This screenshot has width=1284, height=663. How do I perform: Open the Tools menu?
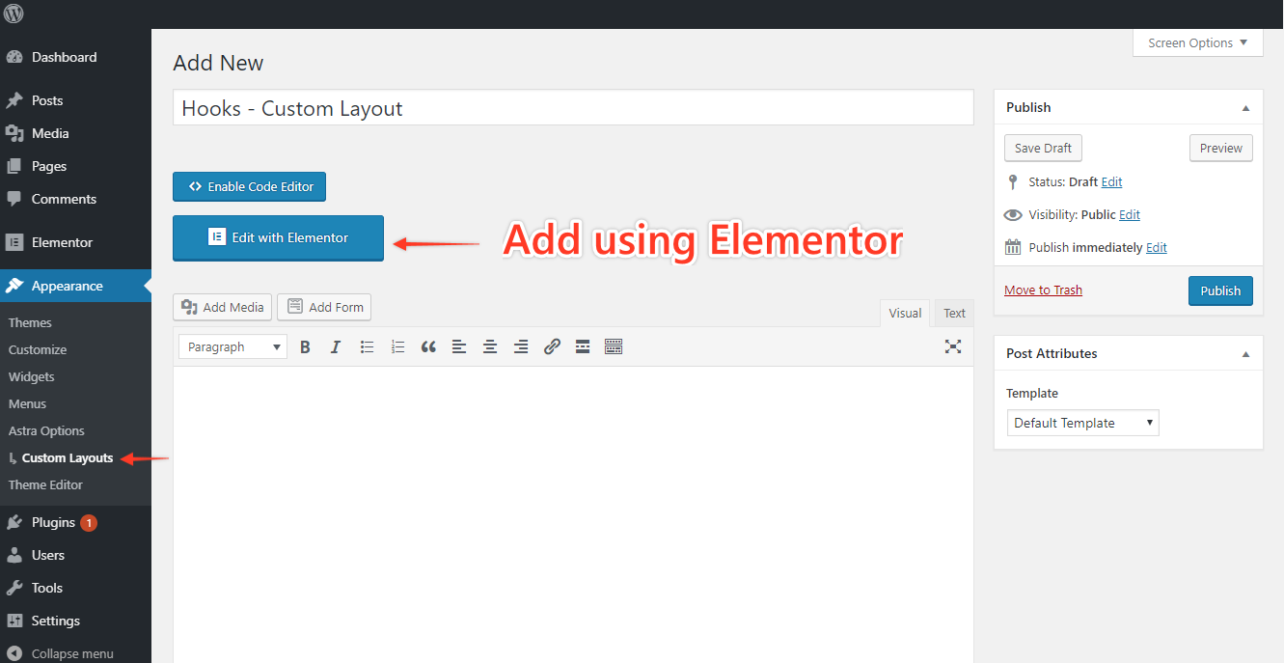[75, 588]
